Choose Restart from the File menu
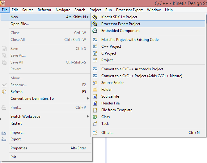 (x=46, y=123)
